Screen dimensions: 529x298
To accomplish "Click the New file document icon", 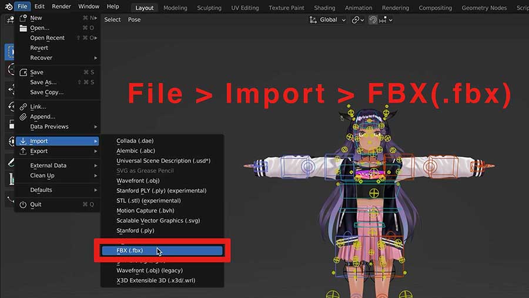I will [23, 18].
